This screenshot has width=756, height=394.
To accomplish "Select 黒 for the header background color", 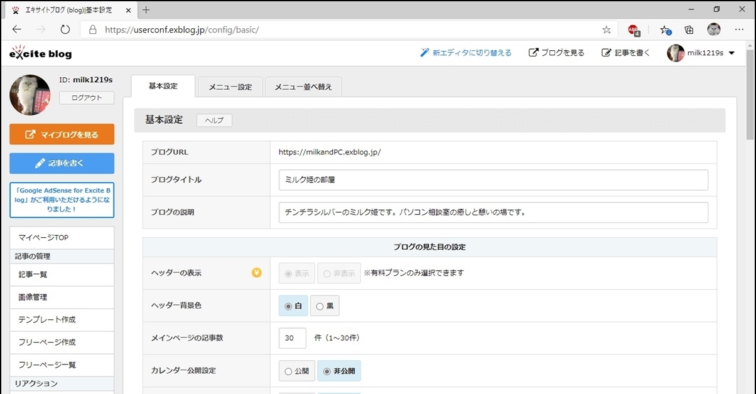I will click(325, 306).
